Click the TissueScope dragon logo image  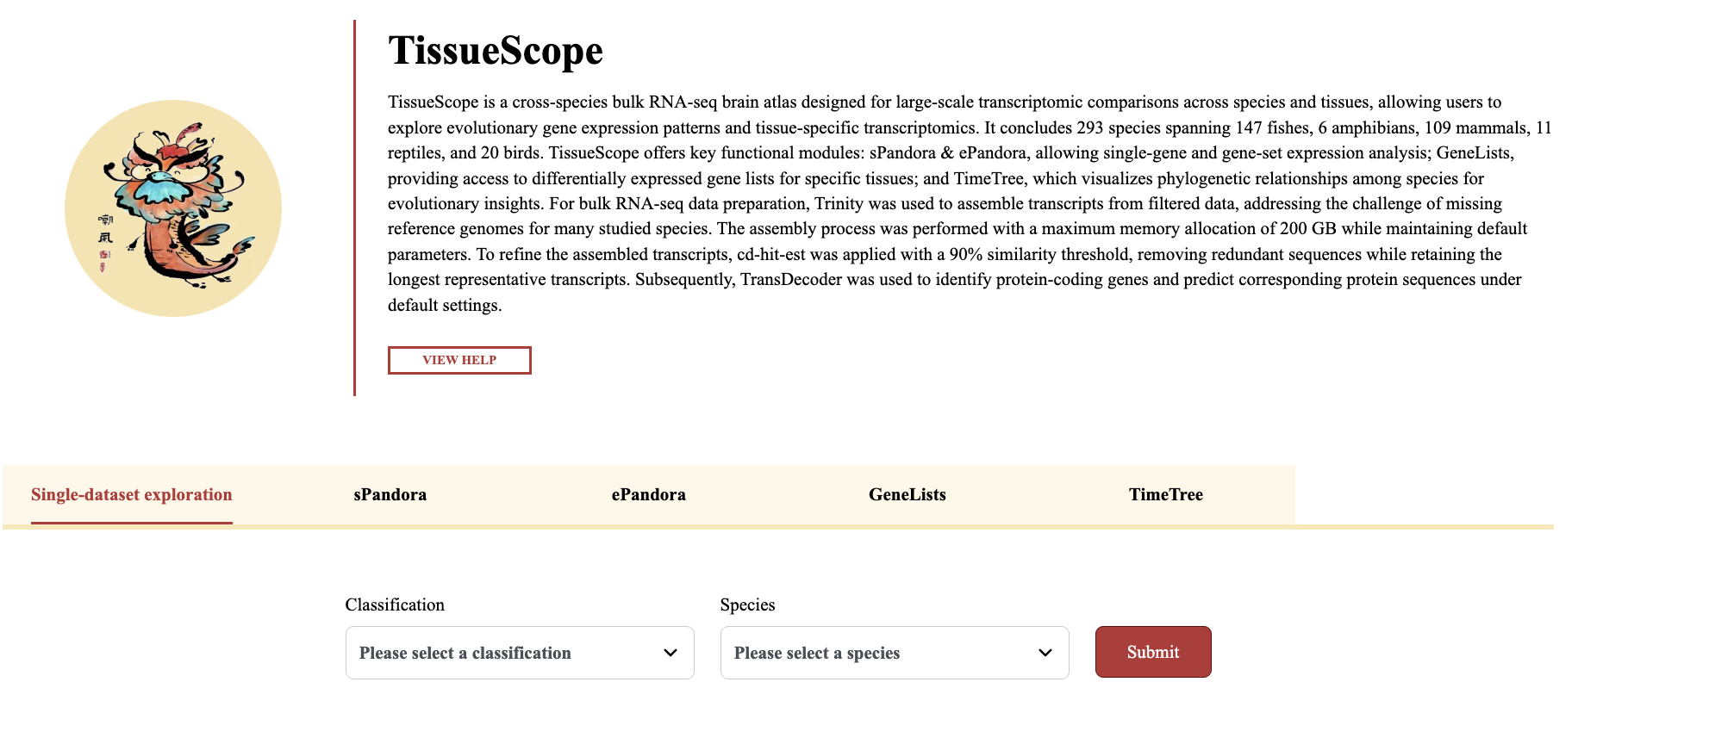[x=173, y=208]
